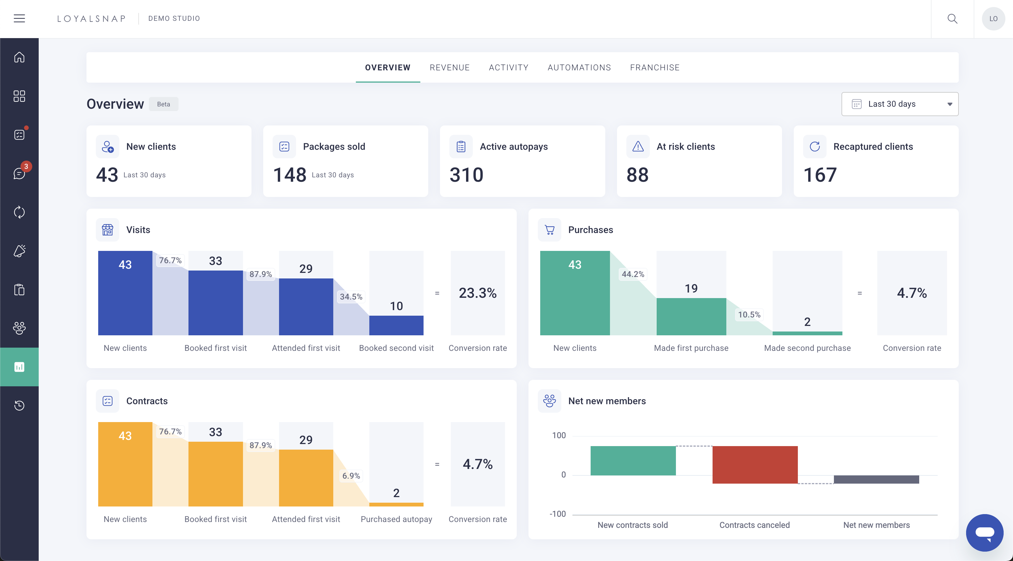Screen dimensions: 1013x561
Task: Open the bell notifications sidebar icon
Action: [19, 251]
